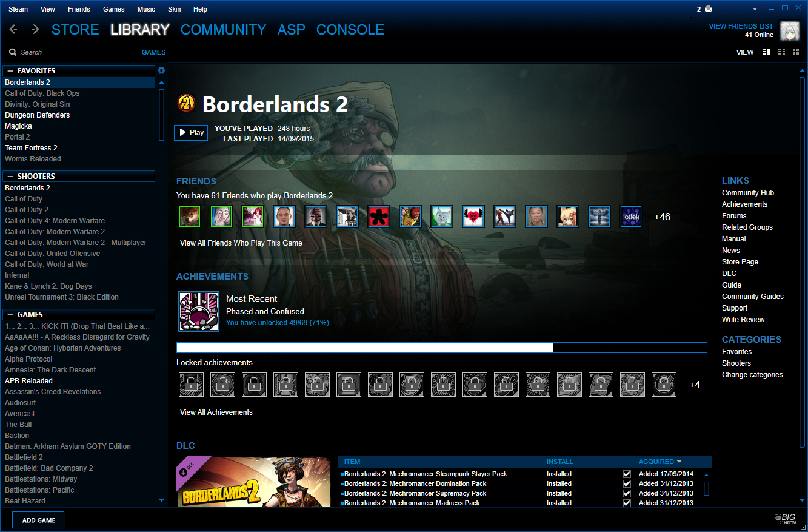
Task: Collapse the FAVORITES category
Action: click(10, 71)
